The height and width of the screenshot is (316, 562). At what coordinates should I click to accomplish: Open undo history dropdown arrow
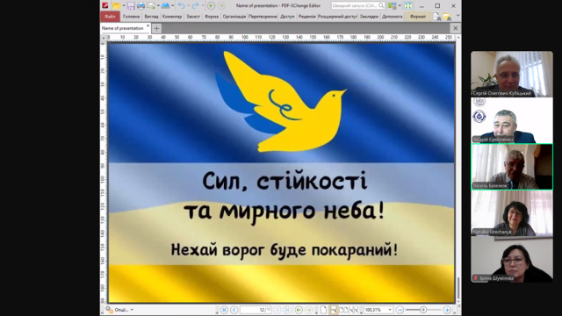pos(188,6)
